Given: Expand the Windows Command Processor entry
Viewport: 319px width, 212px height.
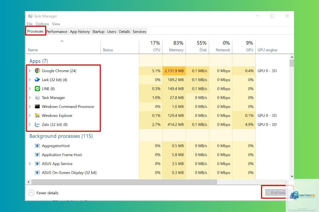Looking at the screenshot, I should 30,107.
